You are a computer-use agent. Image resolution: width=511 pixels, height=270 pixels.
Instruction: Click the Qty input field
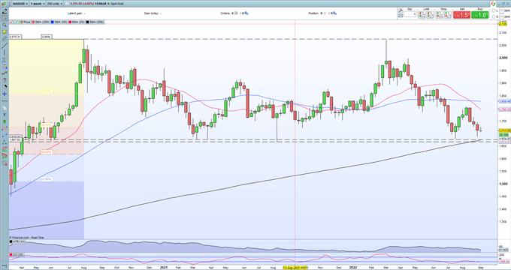pyautogui.click(x=410, y=14)
